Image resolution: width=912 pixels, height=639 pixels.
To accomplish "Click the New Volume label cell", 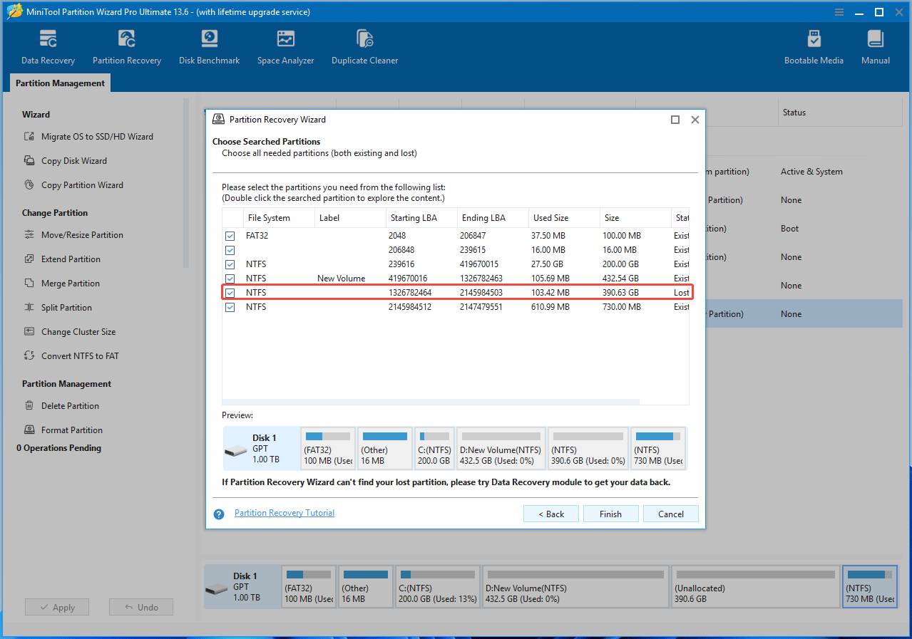I will [342, 279].
